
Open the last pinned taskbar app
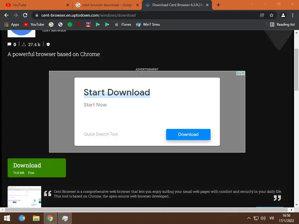click(65, 218)
